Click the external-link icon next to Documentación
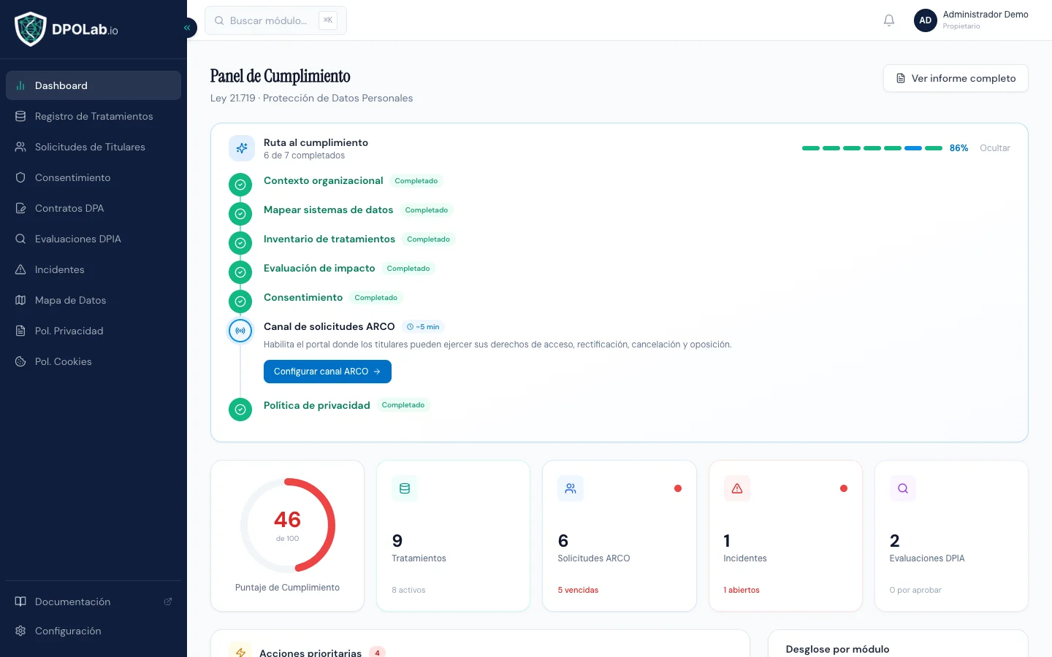 click(x=168, y=602)
